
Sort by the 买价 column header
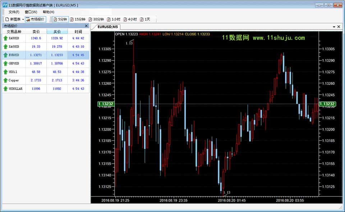click(57, 32)
